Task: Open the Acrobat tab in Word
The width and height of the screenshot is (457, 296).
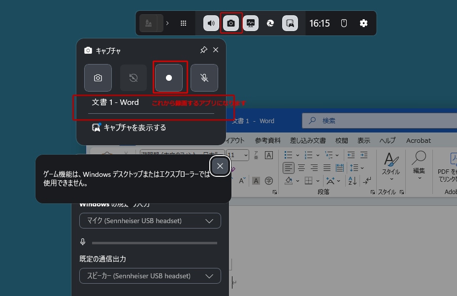Action: (x=418, y=140)
